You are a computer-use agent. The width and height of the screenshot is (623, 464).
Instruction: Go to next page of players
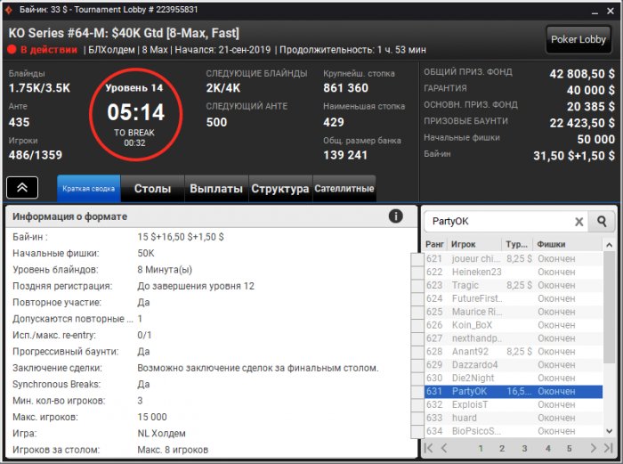coord(595,449)
